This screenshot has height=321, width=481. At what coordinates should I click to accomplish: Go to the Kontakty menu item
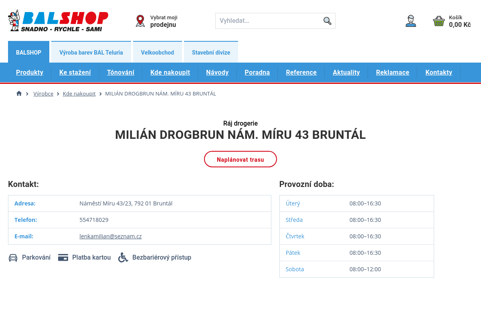439,73
